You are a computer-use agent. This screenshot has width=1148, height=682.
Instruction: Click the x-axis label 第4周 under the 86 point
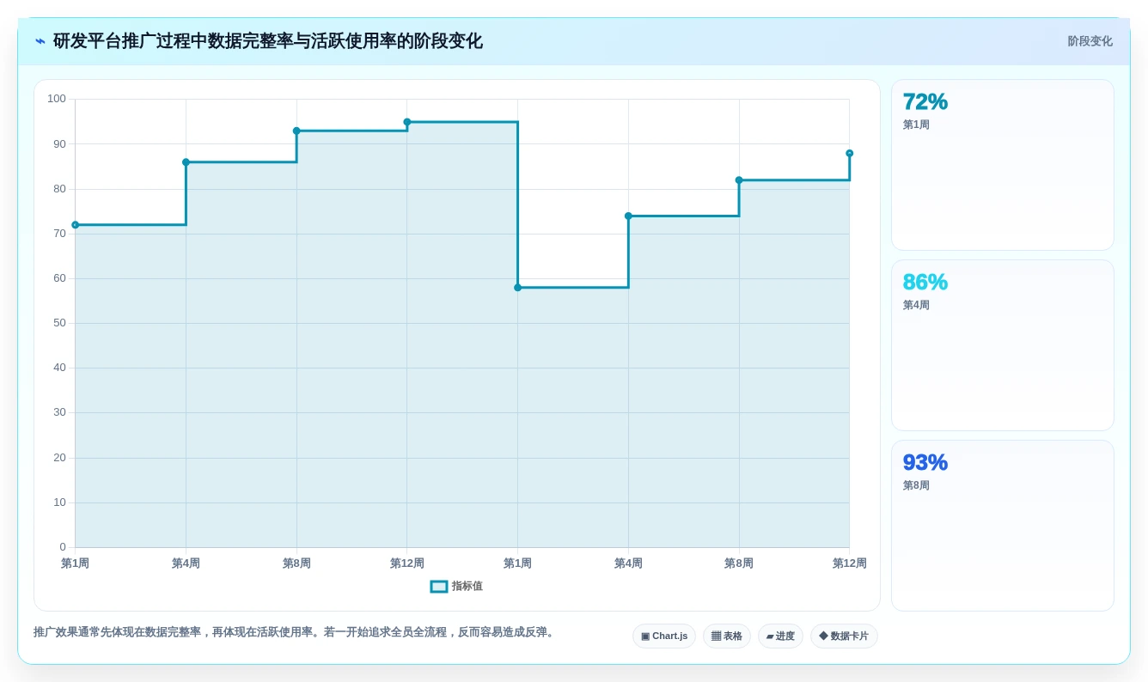(186, 563)
